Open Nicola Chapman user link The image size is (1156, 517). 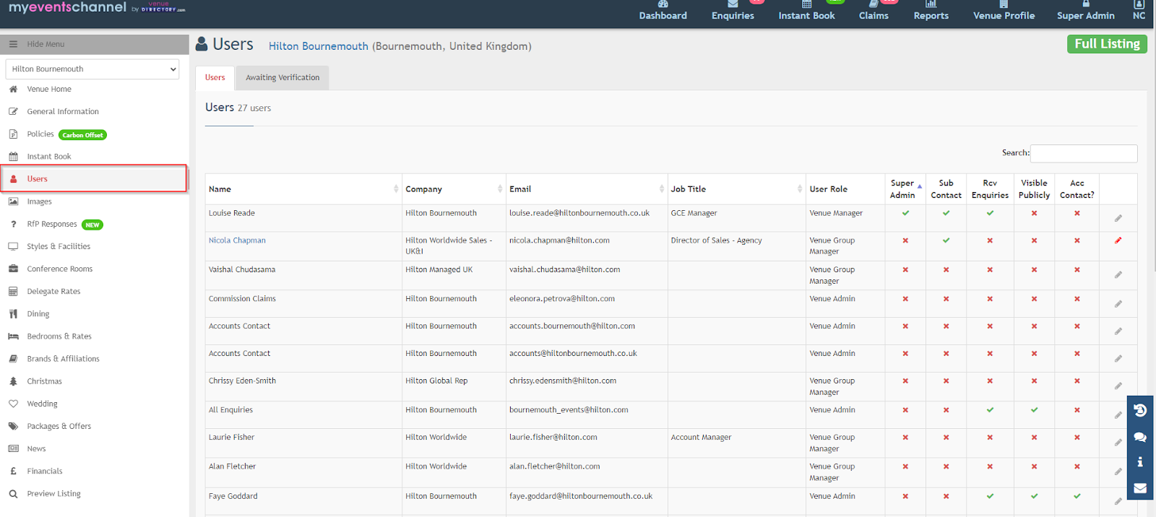click(x=237, y=240)
